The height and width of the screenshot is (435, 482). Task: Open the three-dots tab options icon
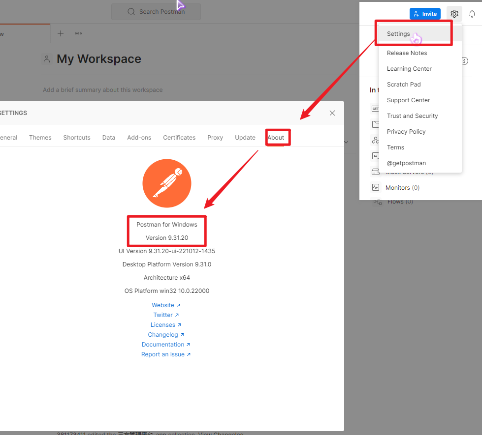78,33
